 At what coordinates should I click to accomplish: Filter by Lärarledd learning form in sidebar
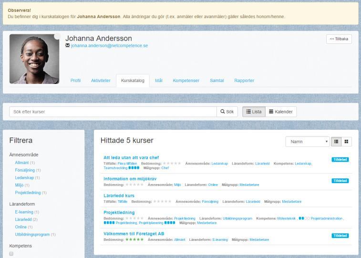pos(23,219)
